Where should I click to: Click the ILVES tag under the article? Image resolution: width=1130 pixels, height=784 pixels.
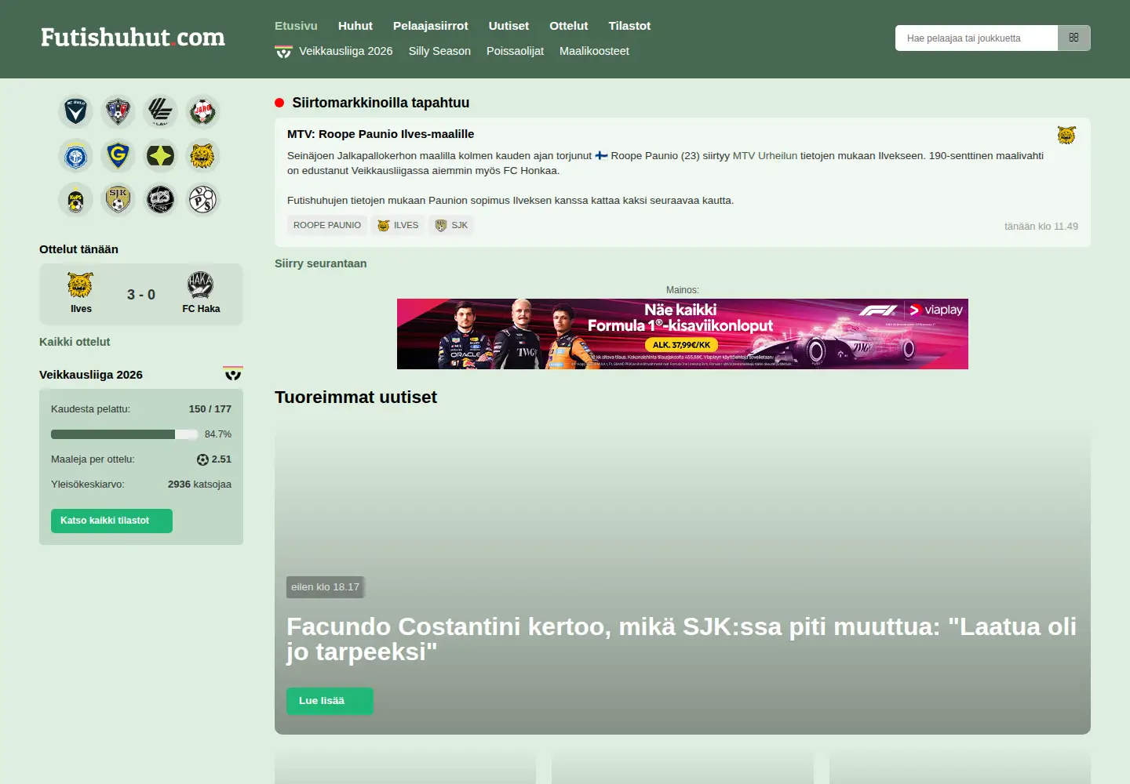(398, 225)
